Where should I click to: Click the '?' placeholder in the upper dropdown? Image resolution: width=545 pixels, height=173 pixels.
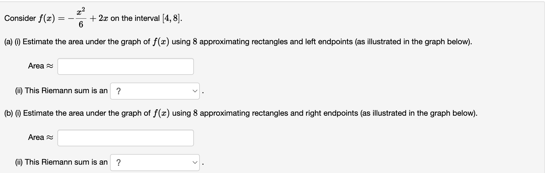coord(118,90)
